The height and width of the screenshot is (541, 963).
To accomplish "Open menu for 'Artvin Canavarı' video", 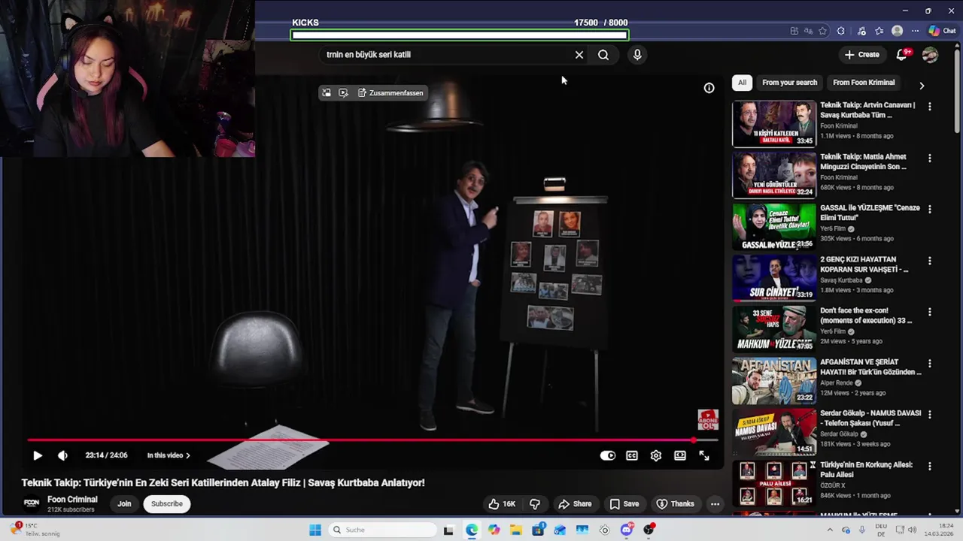I will point(930,107).
